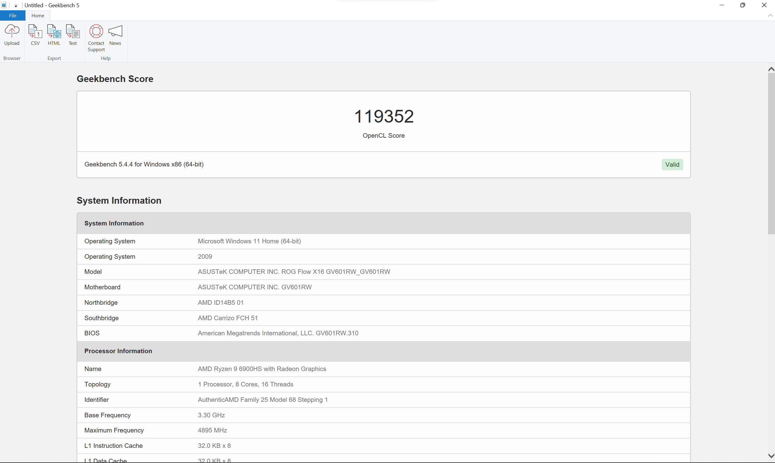Image resolution: width=775 pixels, height=463 pixels.
Task: Click the Geekbench app icon in title bar
Action: coord(4,5)
